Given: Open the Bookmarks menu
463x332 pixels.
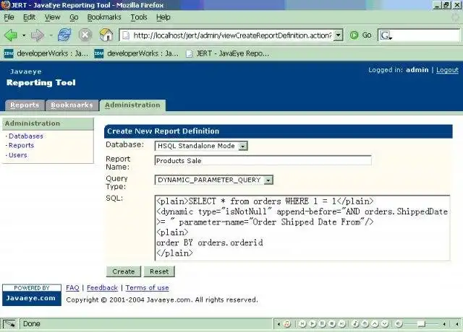Looking at the screenshot, I should [104, 17].
